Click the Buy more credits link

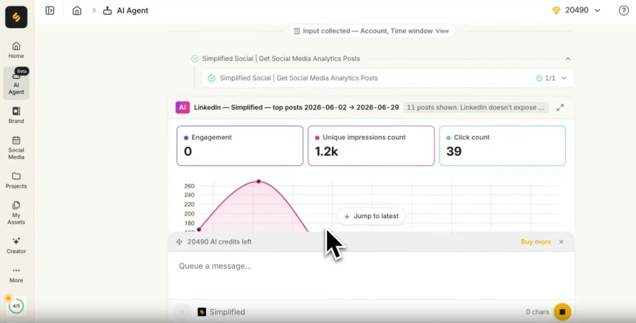[x=536, y=242]
